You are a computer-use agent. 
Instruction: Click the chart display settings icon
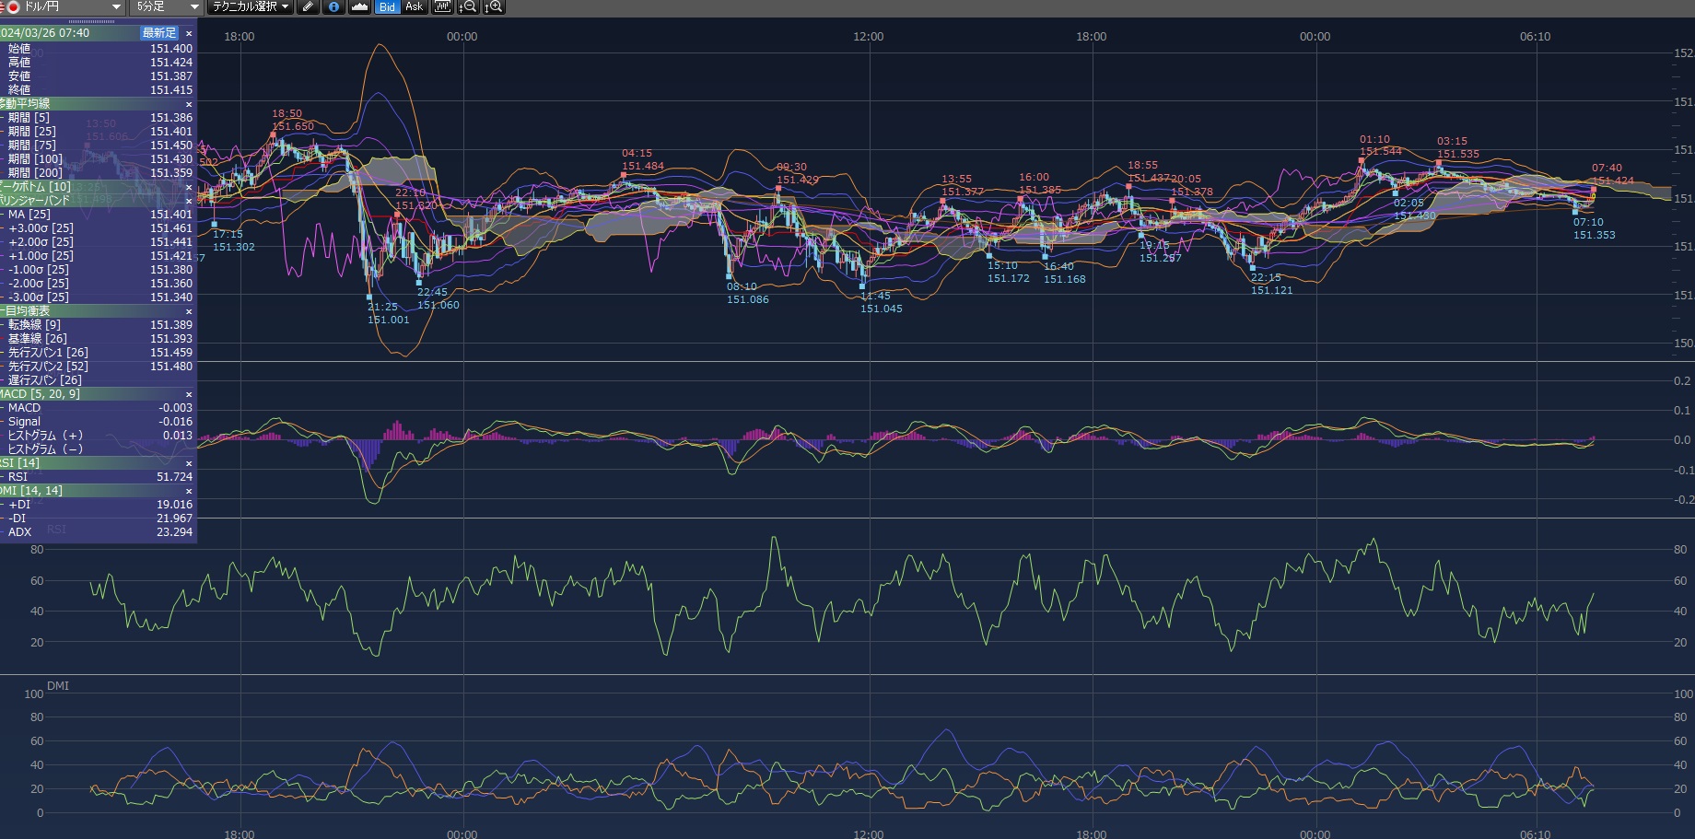pyautogui.click(x=443, y=7)
